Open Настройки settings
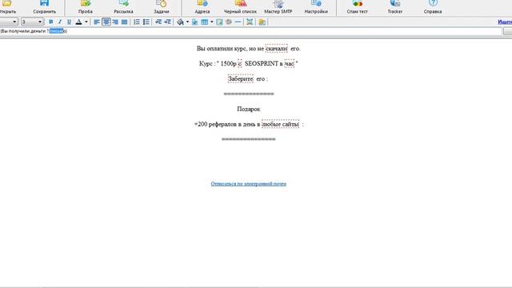The width and height of the screenshot is (512, 288). coord(316,7)
